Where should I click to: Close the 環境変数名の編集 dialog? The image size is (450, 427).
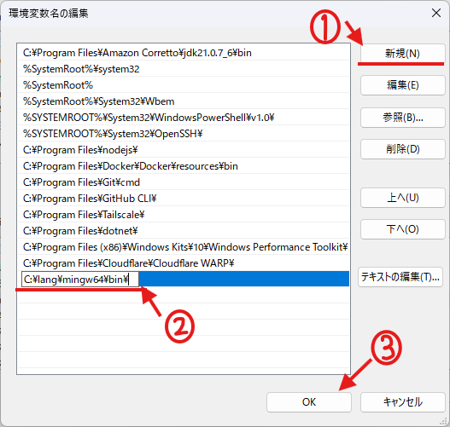[436, 13]
